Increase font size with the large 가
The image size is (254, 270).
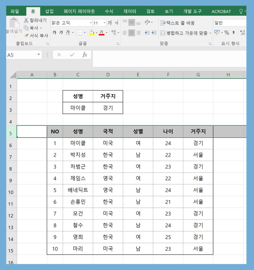coord(110,23)
